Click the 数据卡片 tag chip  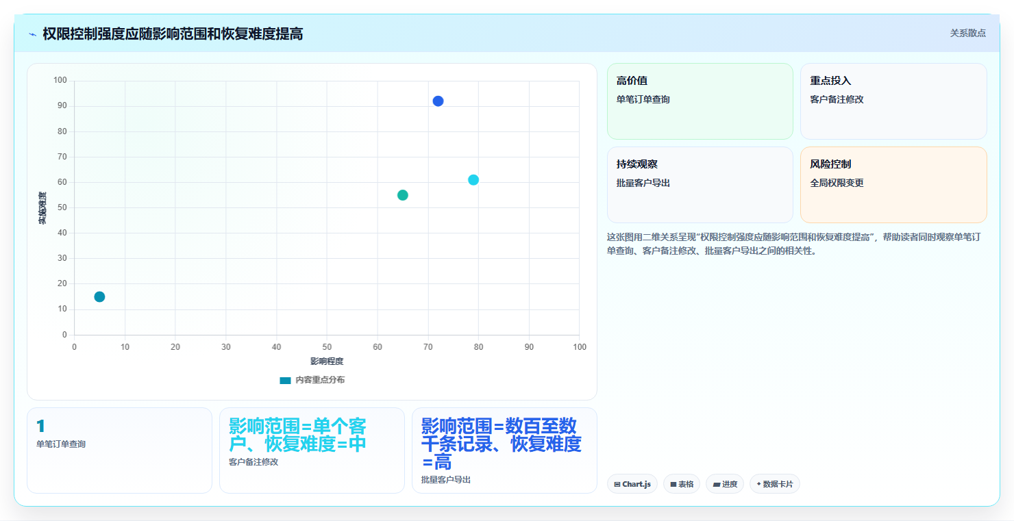pos(774,484)
